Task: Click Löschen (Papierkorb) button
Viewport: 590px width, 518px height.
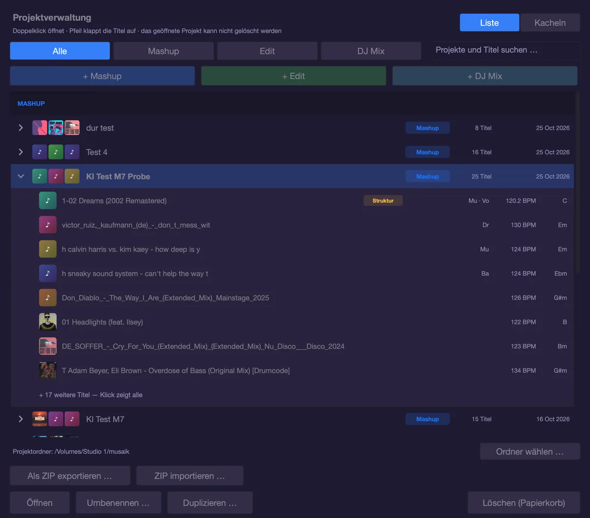Action: [x=524, y=503]
